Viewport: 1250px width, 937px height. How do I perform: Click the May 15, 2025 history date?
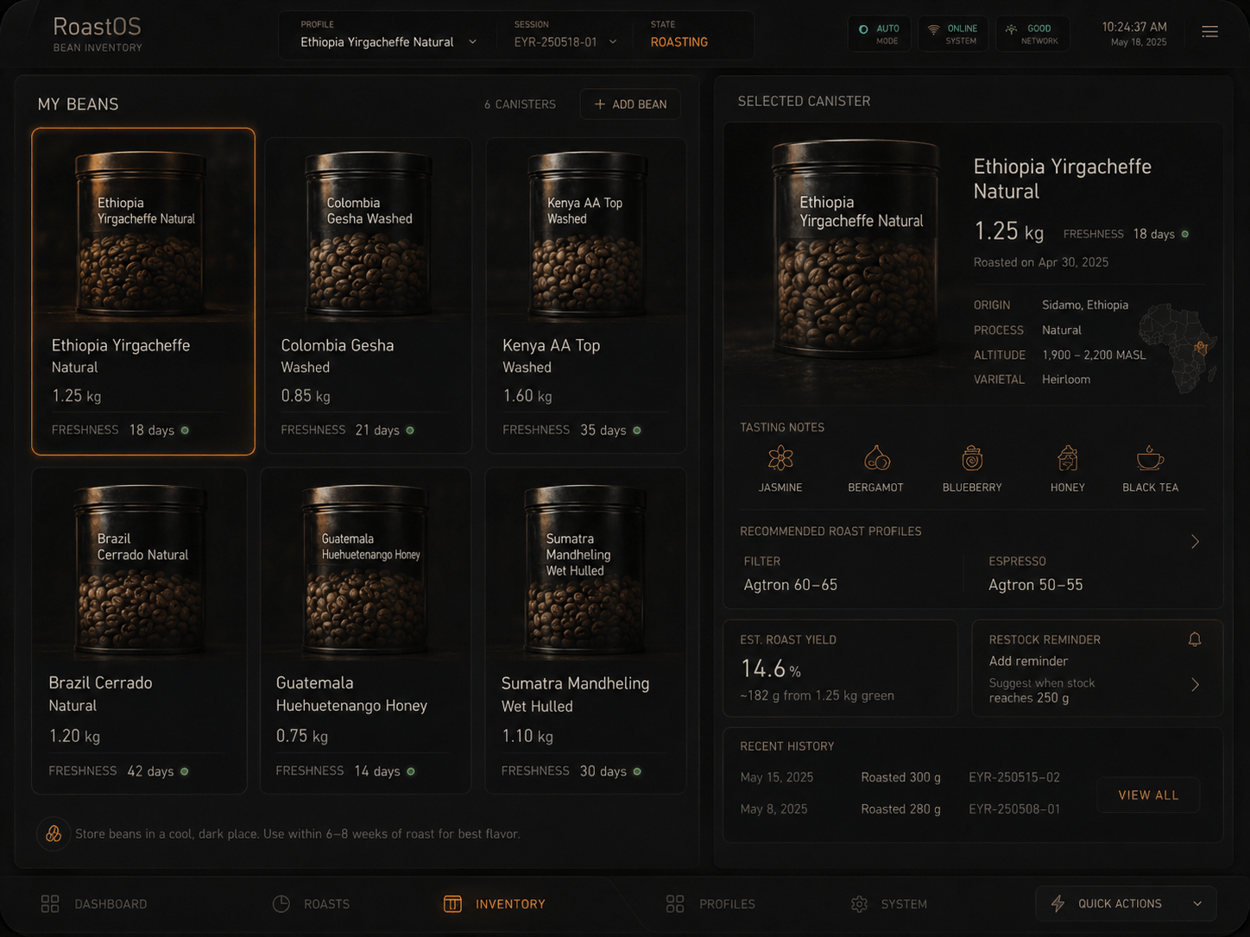pos(776,777)
